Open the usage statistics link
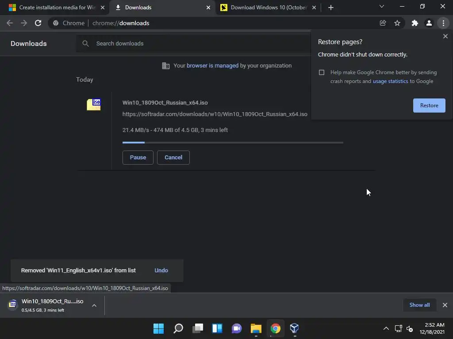 coord(390,81)
